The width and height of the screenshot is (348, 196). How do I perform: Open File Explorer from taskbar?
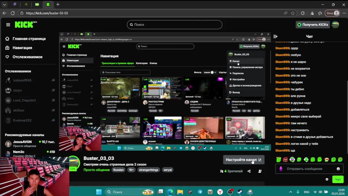point(180,192)
